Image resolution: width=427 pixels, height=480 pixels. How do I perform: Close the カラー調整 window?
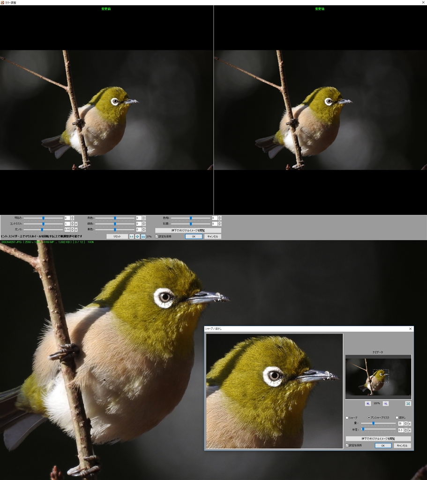(x=423, y=2)
